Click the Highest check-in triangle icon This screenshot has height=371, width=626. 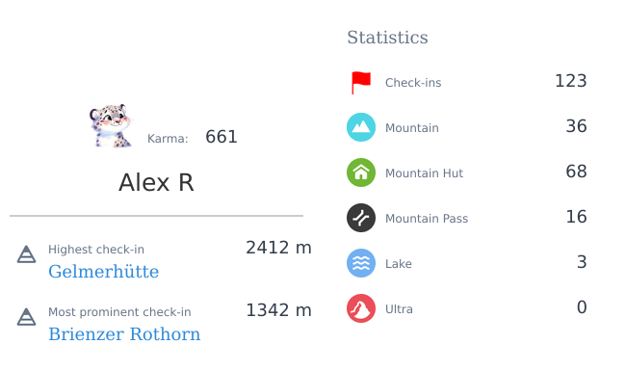[x=26, y=254]
